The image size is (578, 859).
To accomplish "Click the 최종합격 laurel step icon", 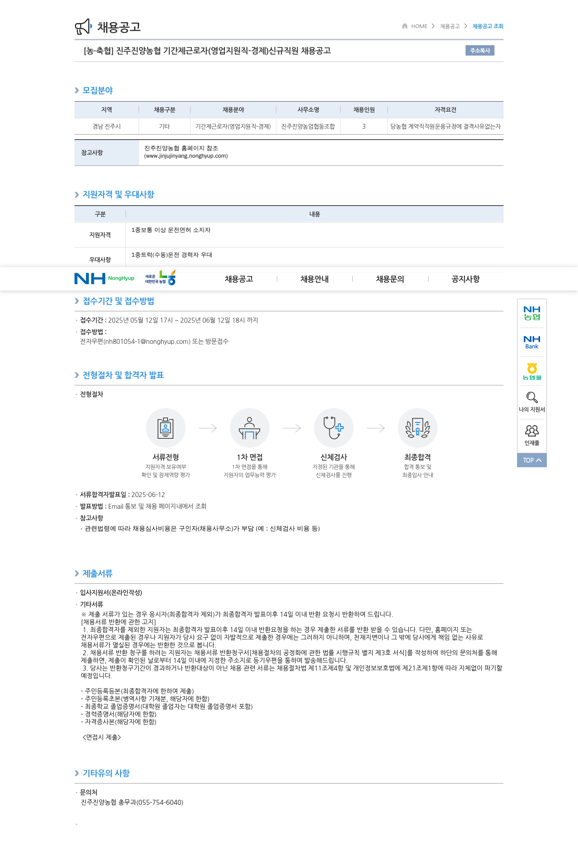I will pyautogui.click(x=418, y=428).
